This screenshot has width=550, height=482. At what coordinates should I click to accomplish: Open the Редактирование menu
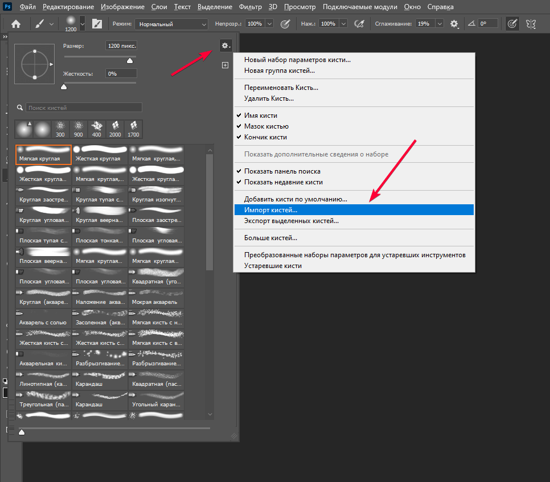tap(68, 7)
